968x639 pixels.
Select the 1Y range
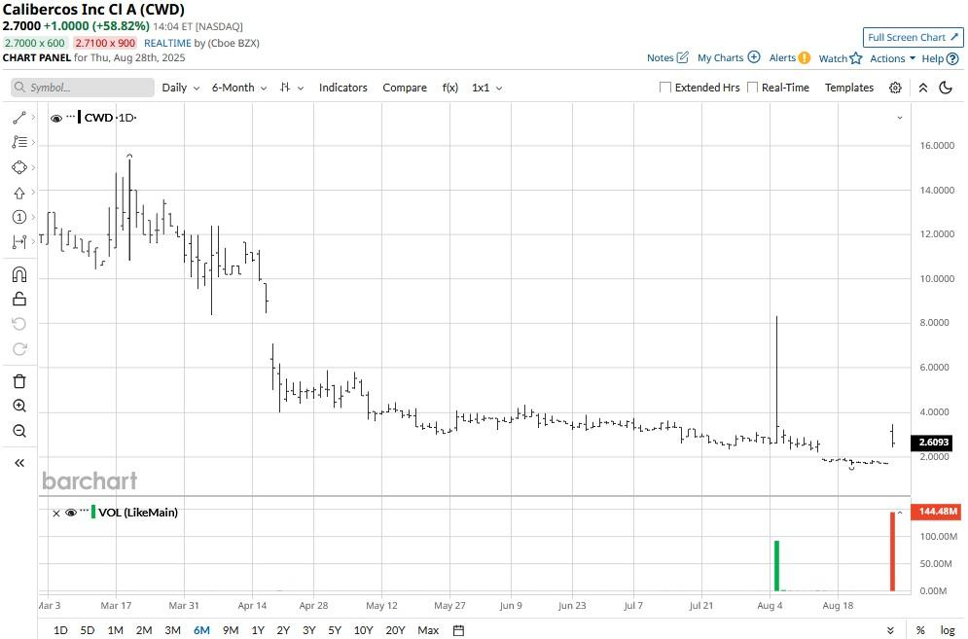click(x=258, y=630)
